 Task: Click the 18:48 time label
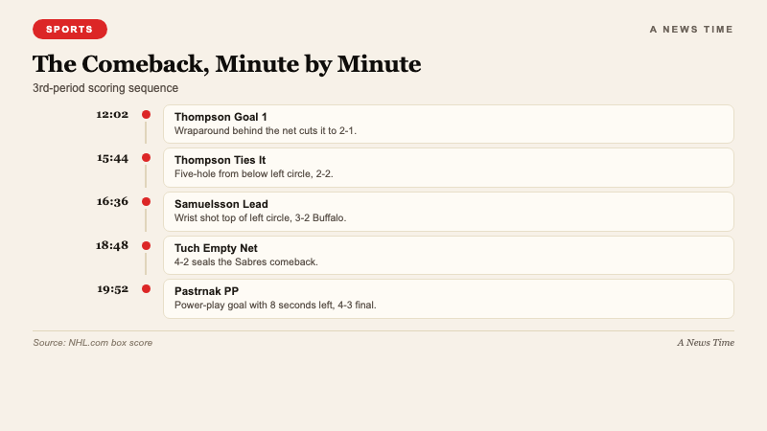click(x=112, y=245)
